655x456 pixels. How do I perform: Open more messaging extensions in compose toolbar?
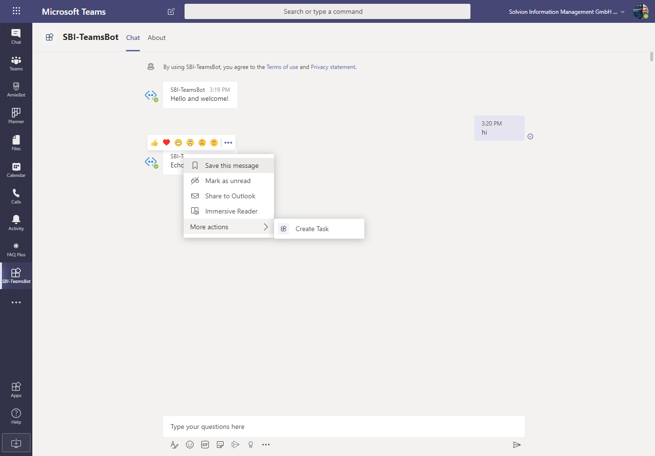266,445
